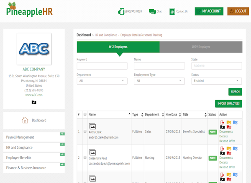Focus the State field showing Alabama

[x=216, y=66]
